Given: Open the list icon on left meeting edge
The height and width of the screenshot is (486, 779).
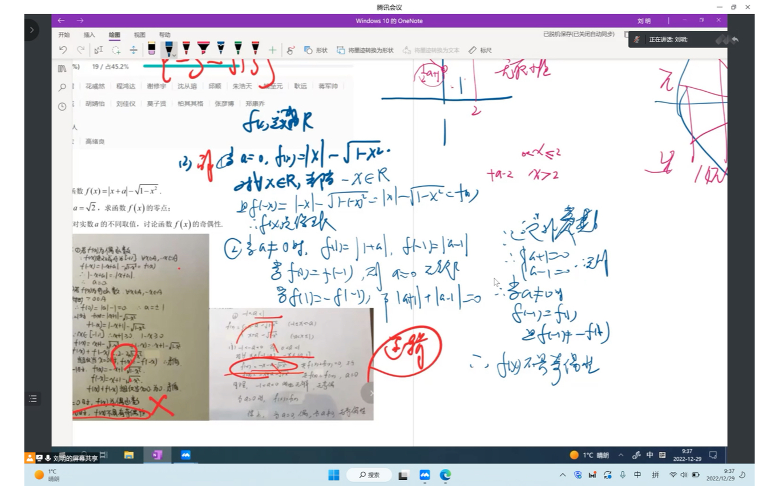Looking at the screenshot, I should pos(33,399).
